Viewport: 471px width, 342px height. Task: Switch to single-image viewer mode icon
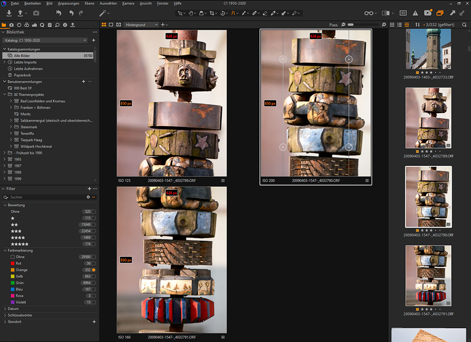(x=111, y=25)
